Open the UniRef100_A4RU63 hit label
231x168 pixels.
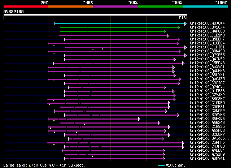tap(207, 31)
